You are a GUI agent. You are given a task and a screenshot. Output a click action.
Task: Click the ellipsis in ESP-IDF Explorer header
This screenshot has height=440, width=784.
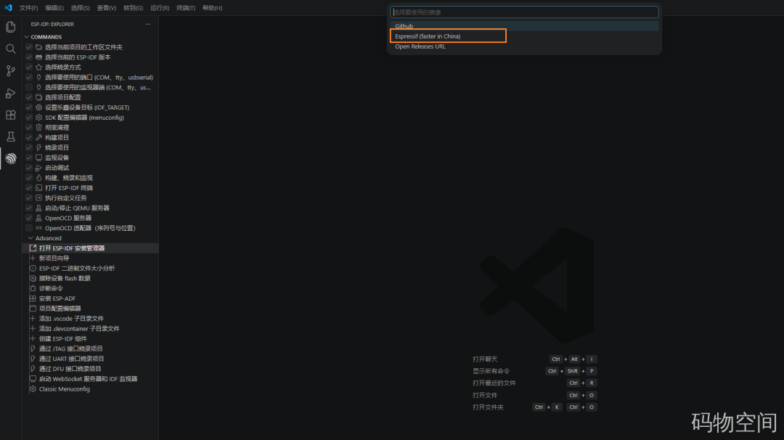(x=148, y=24)
